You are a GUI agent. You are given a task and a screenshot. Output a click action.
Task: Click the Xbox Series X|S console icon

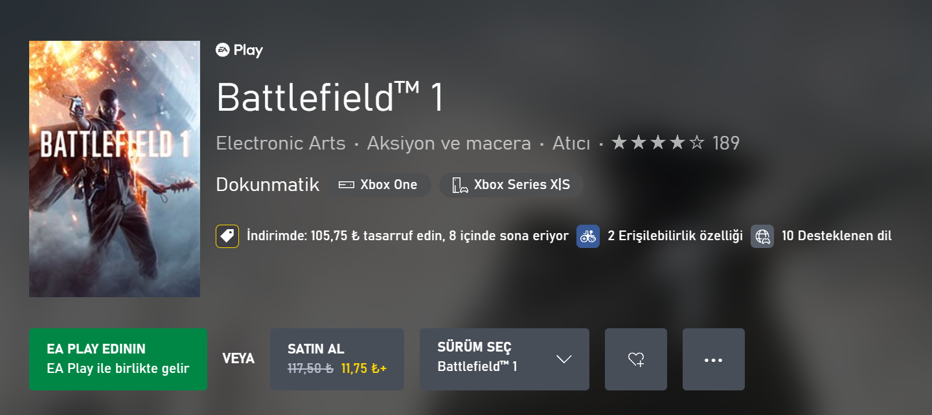(x=460, y=185)
